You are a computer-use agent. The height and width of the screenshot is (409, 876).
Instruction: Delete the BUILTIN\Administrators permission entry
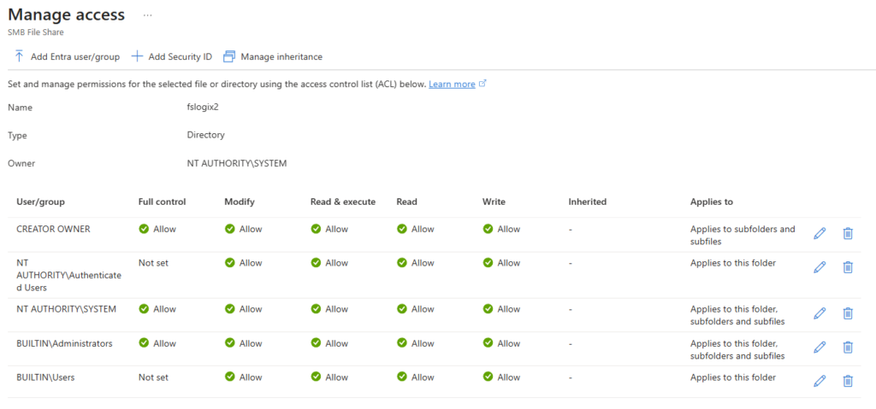pos(848,348)
